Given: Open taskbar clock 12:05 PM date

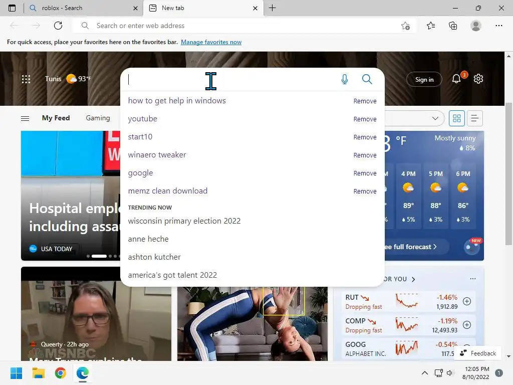Looking at the screenshot, I should [476, 373].
